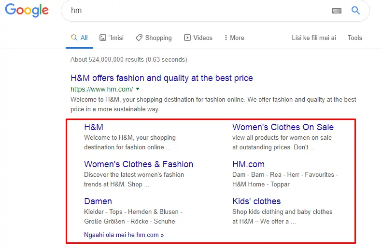Image resolution: width=382 pixels, height=251 pixels.
Task: Click Ngaahi ola mei he hm.com link
Action: [x=124, y=235]
